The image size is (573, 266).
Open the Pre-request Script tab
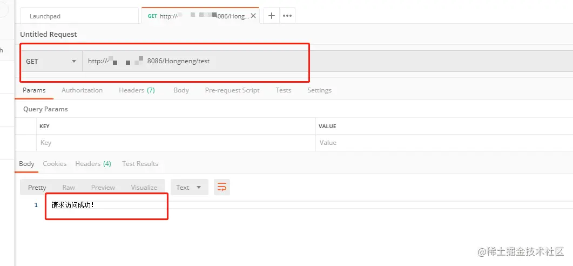[232, 90]
